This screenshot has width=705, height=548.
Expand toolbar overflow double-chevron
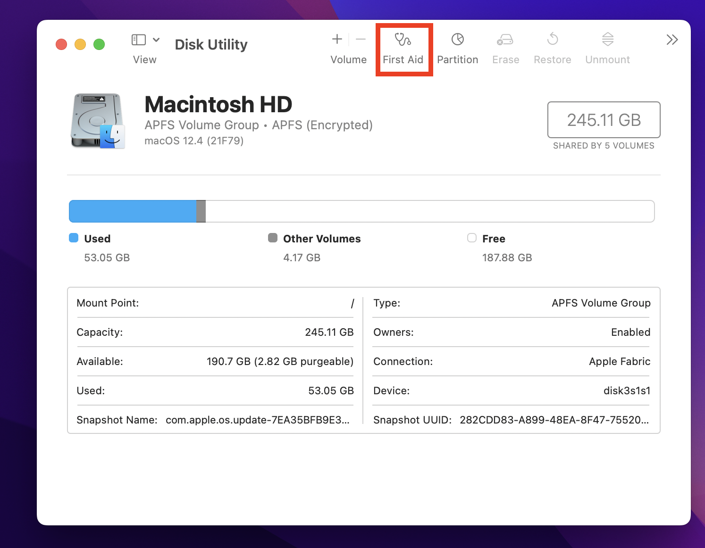pos(672,40)
